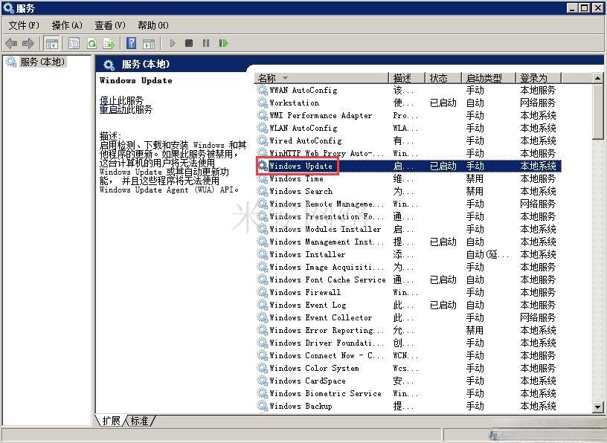Click the Export list toolbar icon
This screenshot has width=607, height=443.
pos(109,43)
